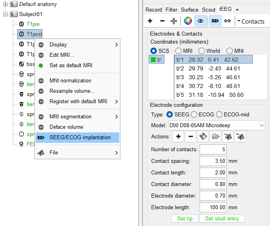Click the open folder icon in Actions
This screenshot has height=226, width=270.
click(x=216, y=137)
